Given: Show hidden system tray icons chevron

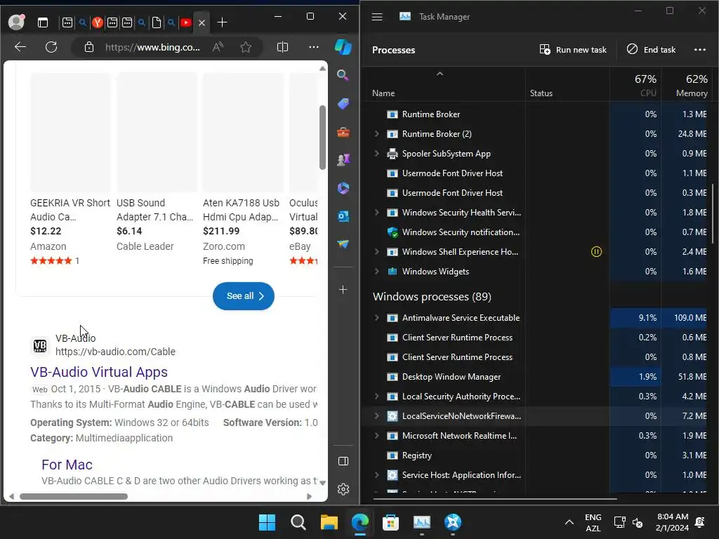Looking at the screenshot, I should (569, 522).
